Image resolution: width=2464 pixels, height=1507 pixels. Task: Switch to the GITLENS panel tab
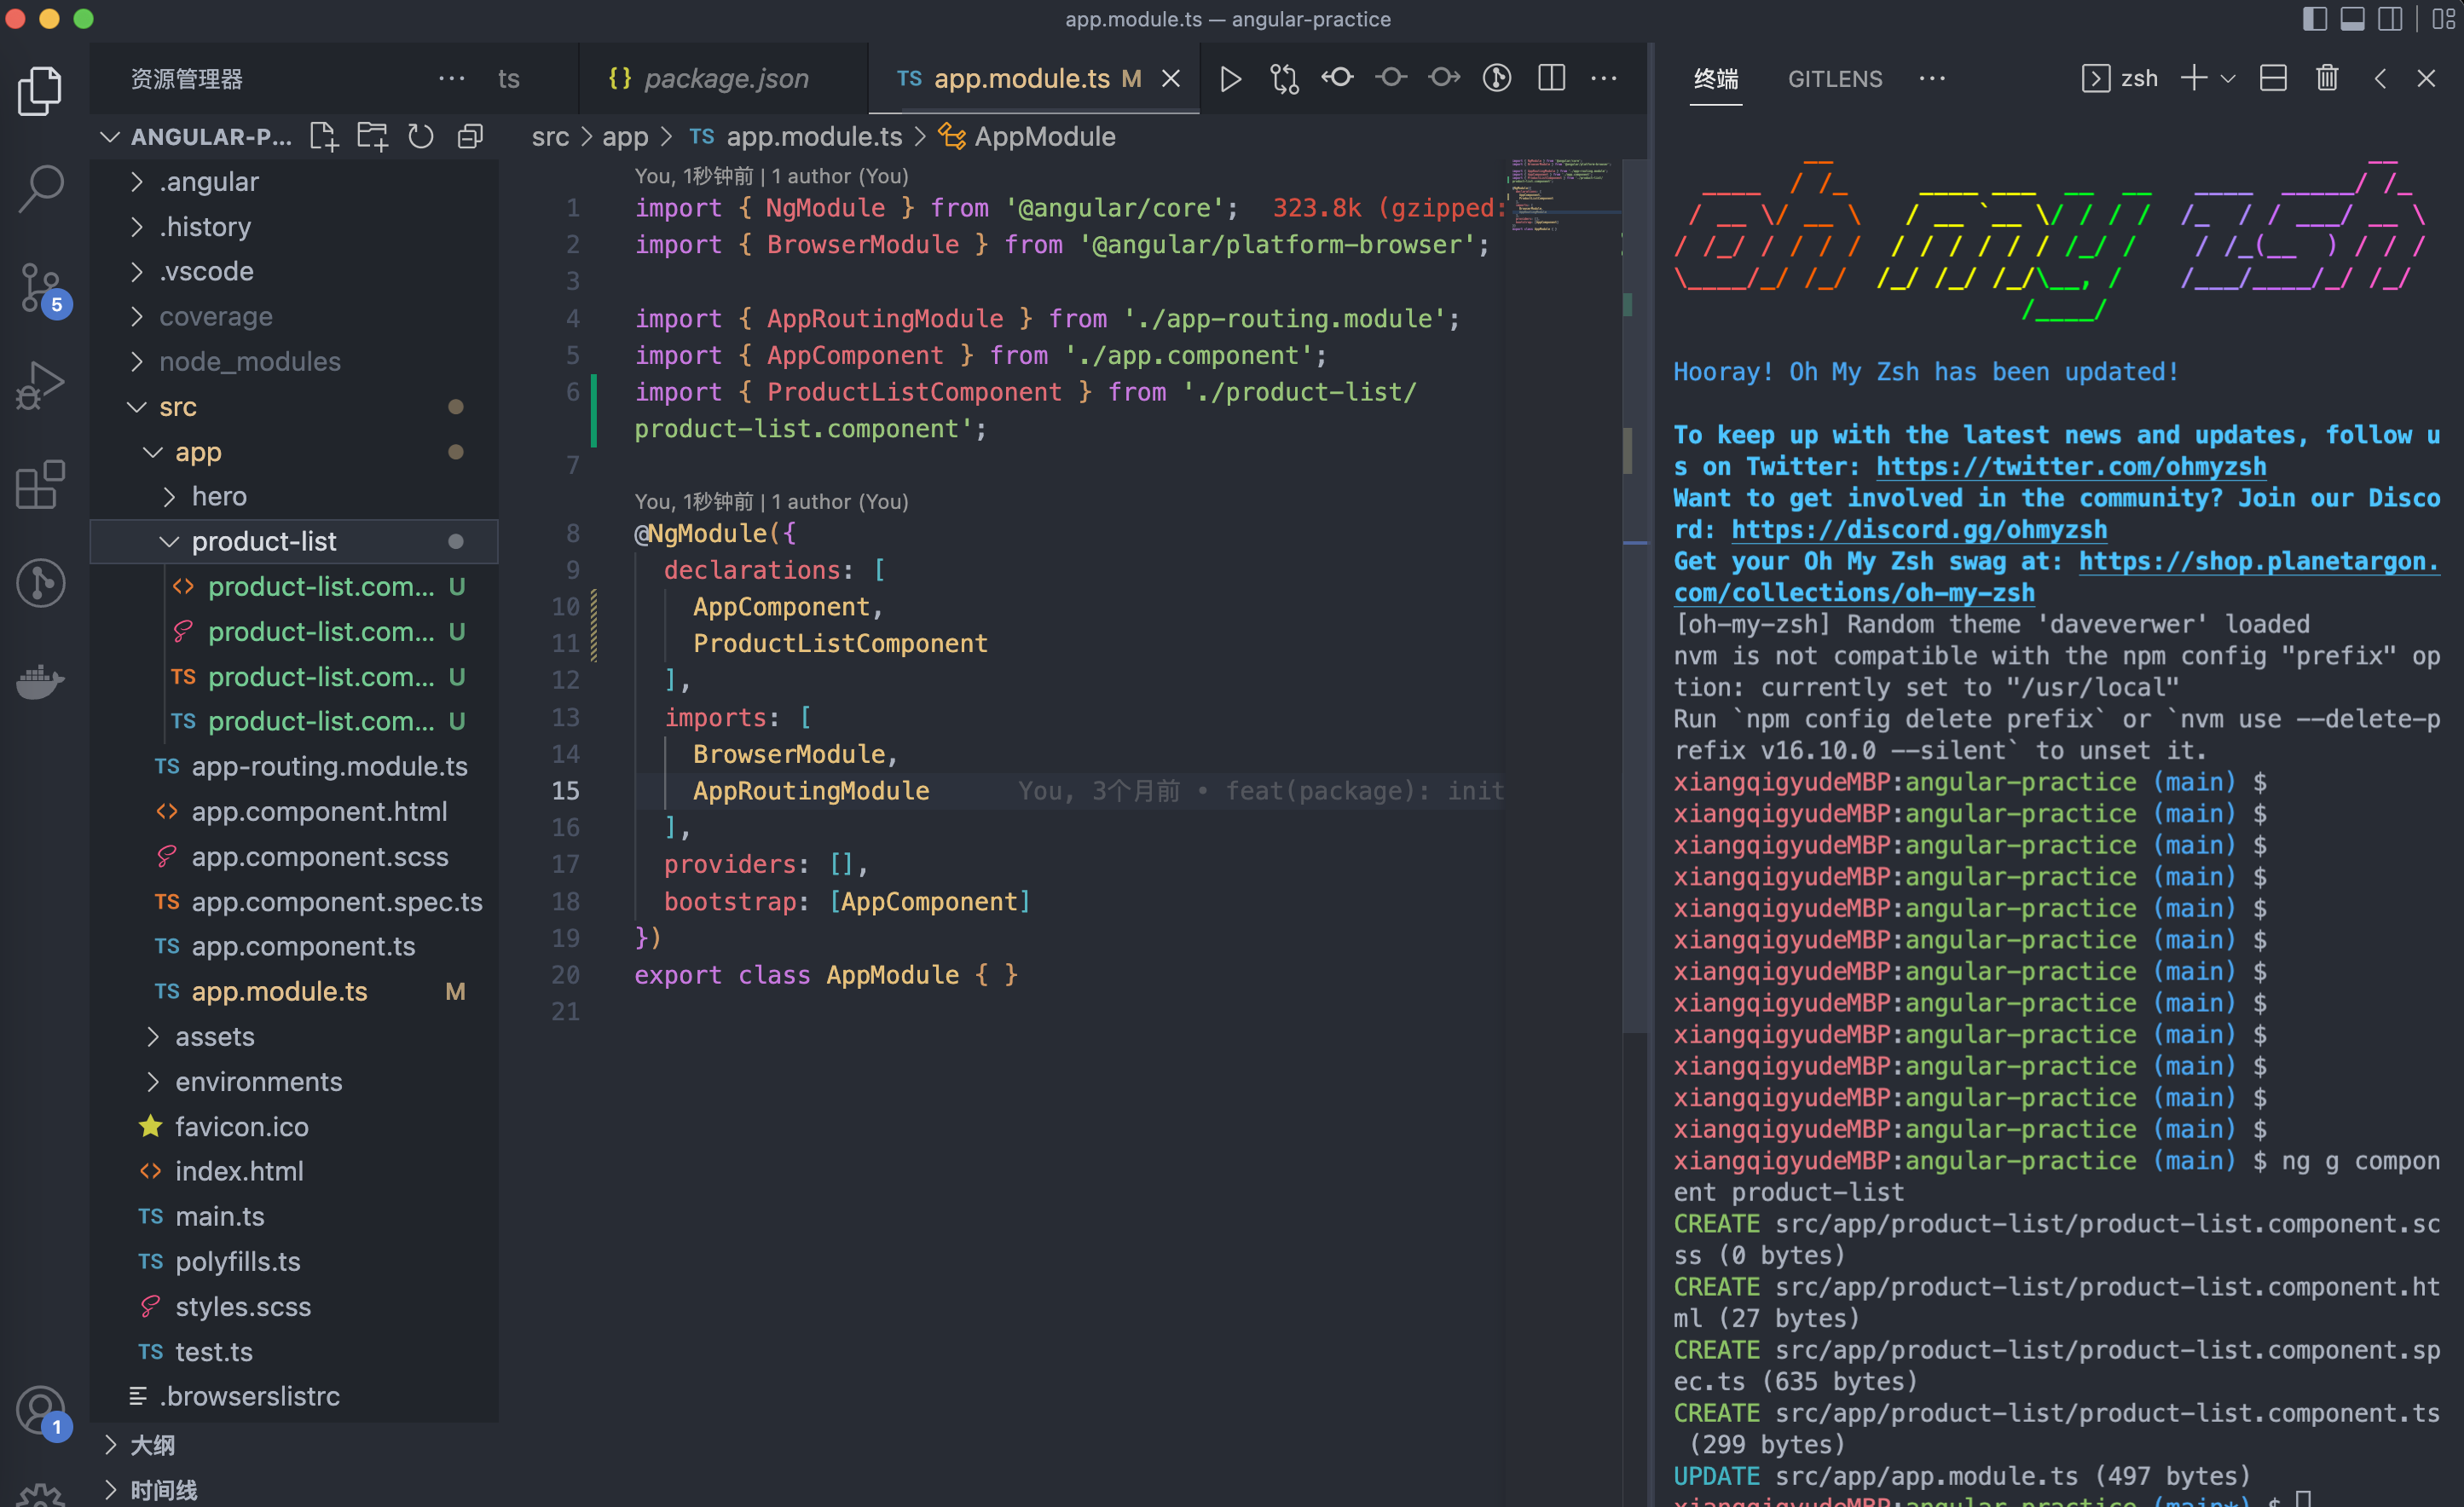click(x=1834, y=78)
